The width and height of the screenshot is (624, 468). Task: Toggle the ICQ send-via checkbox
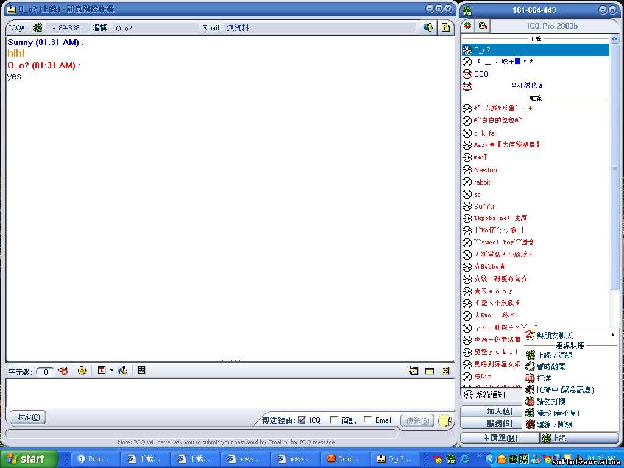(302, 420)
